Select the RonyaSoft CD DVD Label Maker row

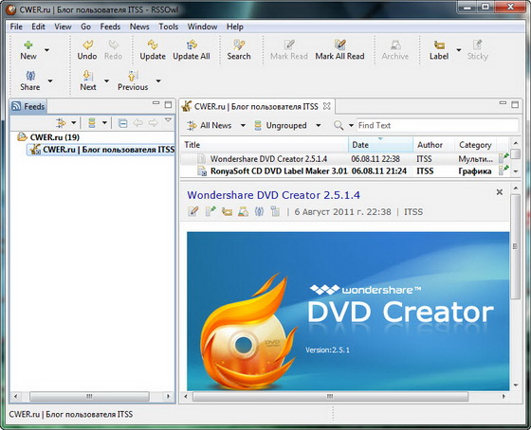pos(345,171)
